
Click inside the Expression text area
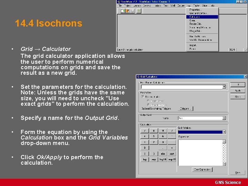[x=200, y=153]
